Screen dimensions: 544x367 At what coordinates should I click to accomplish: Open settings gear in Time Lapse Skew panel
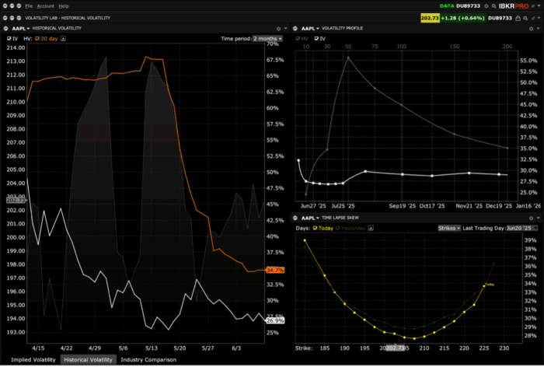tap(531, 218)
